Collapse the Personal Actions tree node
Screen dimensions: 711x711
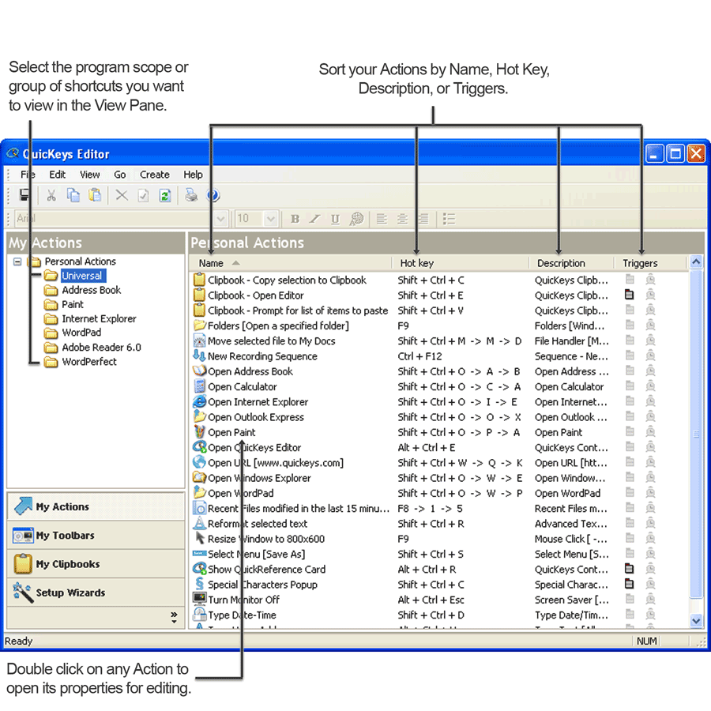tap(17, 261)
